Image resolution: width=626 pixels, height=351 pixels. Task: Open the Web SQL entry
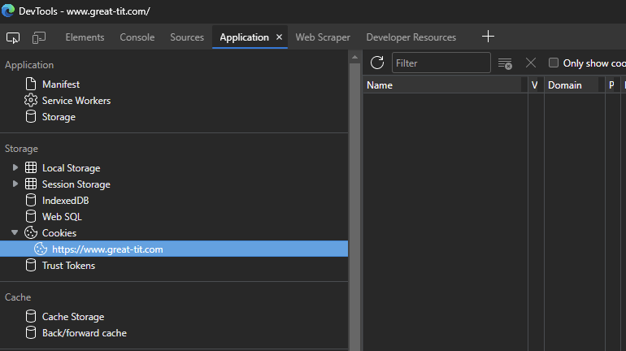pos(62,217)
